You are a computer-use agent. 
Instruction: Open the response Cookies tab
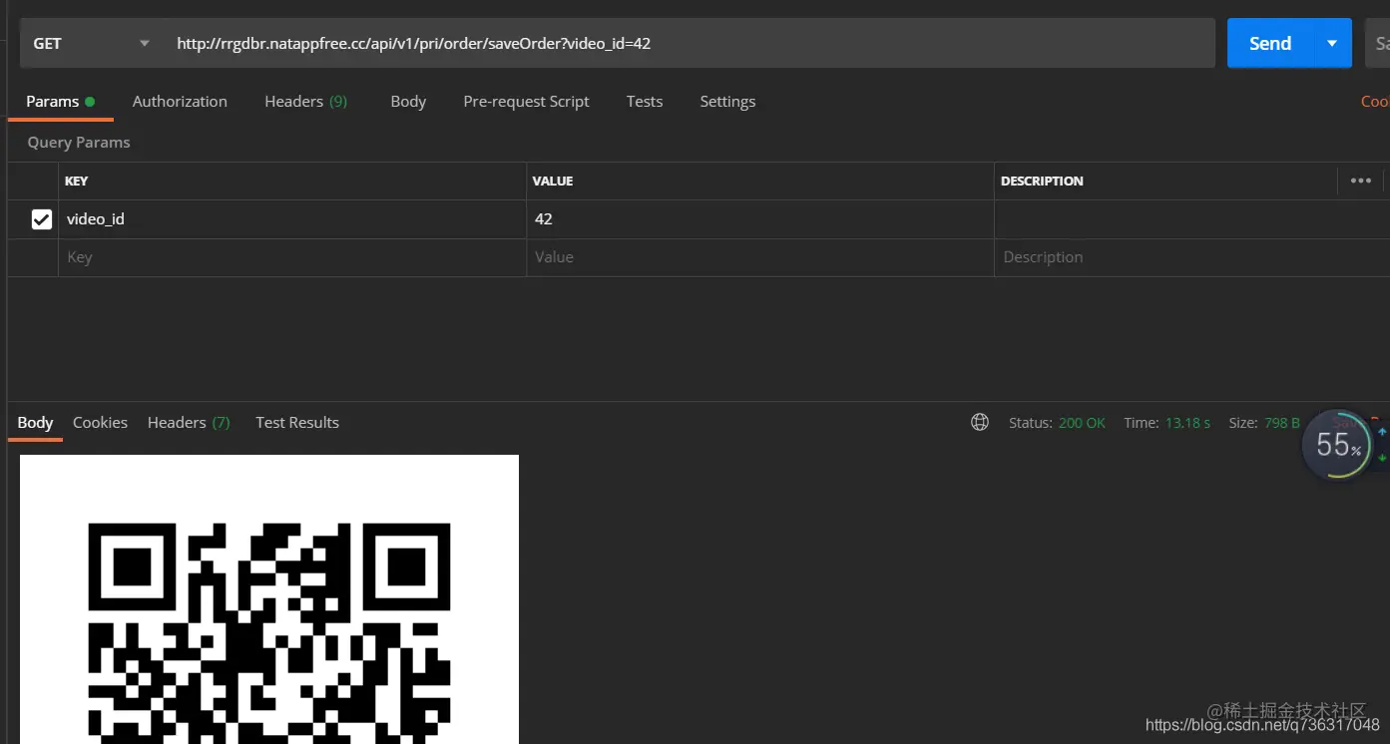(x=100, y=423)
